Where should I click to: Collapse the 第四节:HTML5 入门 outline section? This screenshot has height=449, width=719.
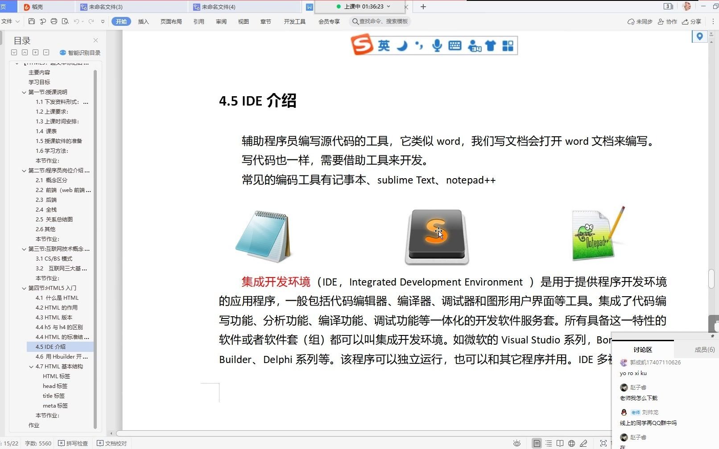24,288
